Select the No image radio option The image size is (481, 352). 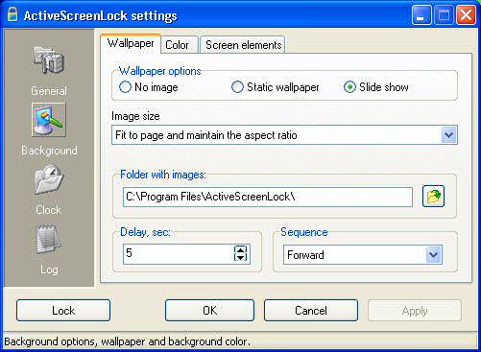[125, 87]
